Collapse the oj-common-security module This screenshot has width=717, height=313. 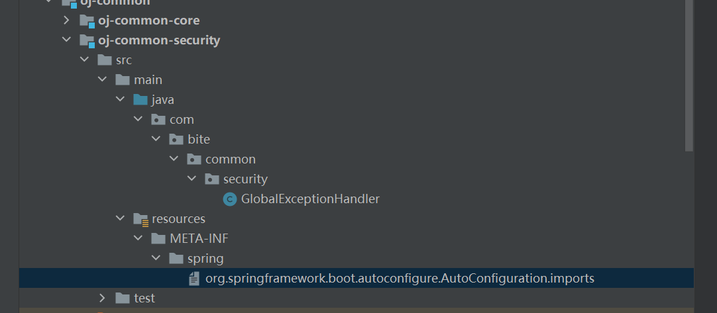pos(66,40)
